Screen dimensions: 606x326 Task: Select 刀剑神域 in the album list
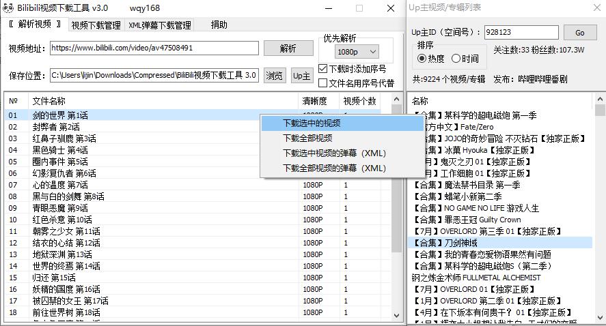coord(451,243)
